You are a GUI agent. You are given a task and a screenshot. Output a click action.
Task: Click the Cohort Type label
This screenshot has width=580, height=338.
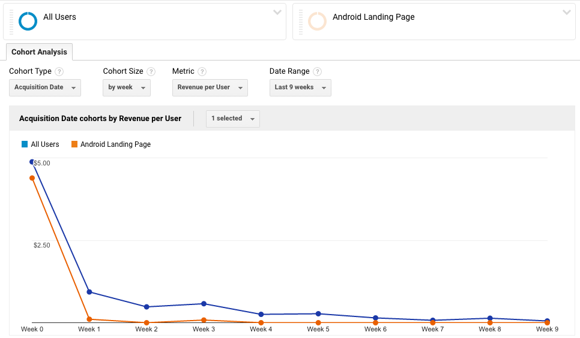coord(31,71)
